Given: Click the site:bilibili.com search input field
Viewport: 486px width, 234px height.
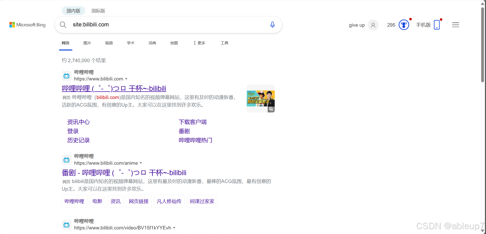Looking at the screenshot, I should pos(168,25).
